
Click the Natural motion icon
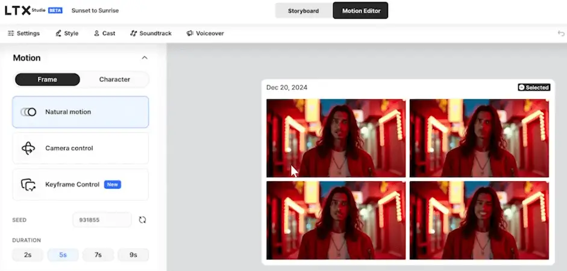tap(28, 112)
